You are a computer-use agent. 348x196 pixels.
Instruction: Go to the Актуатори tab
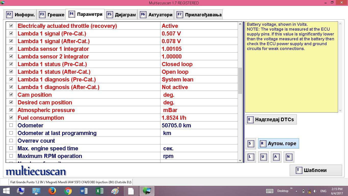(156, 15)
